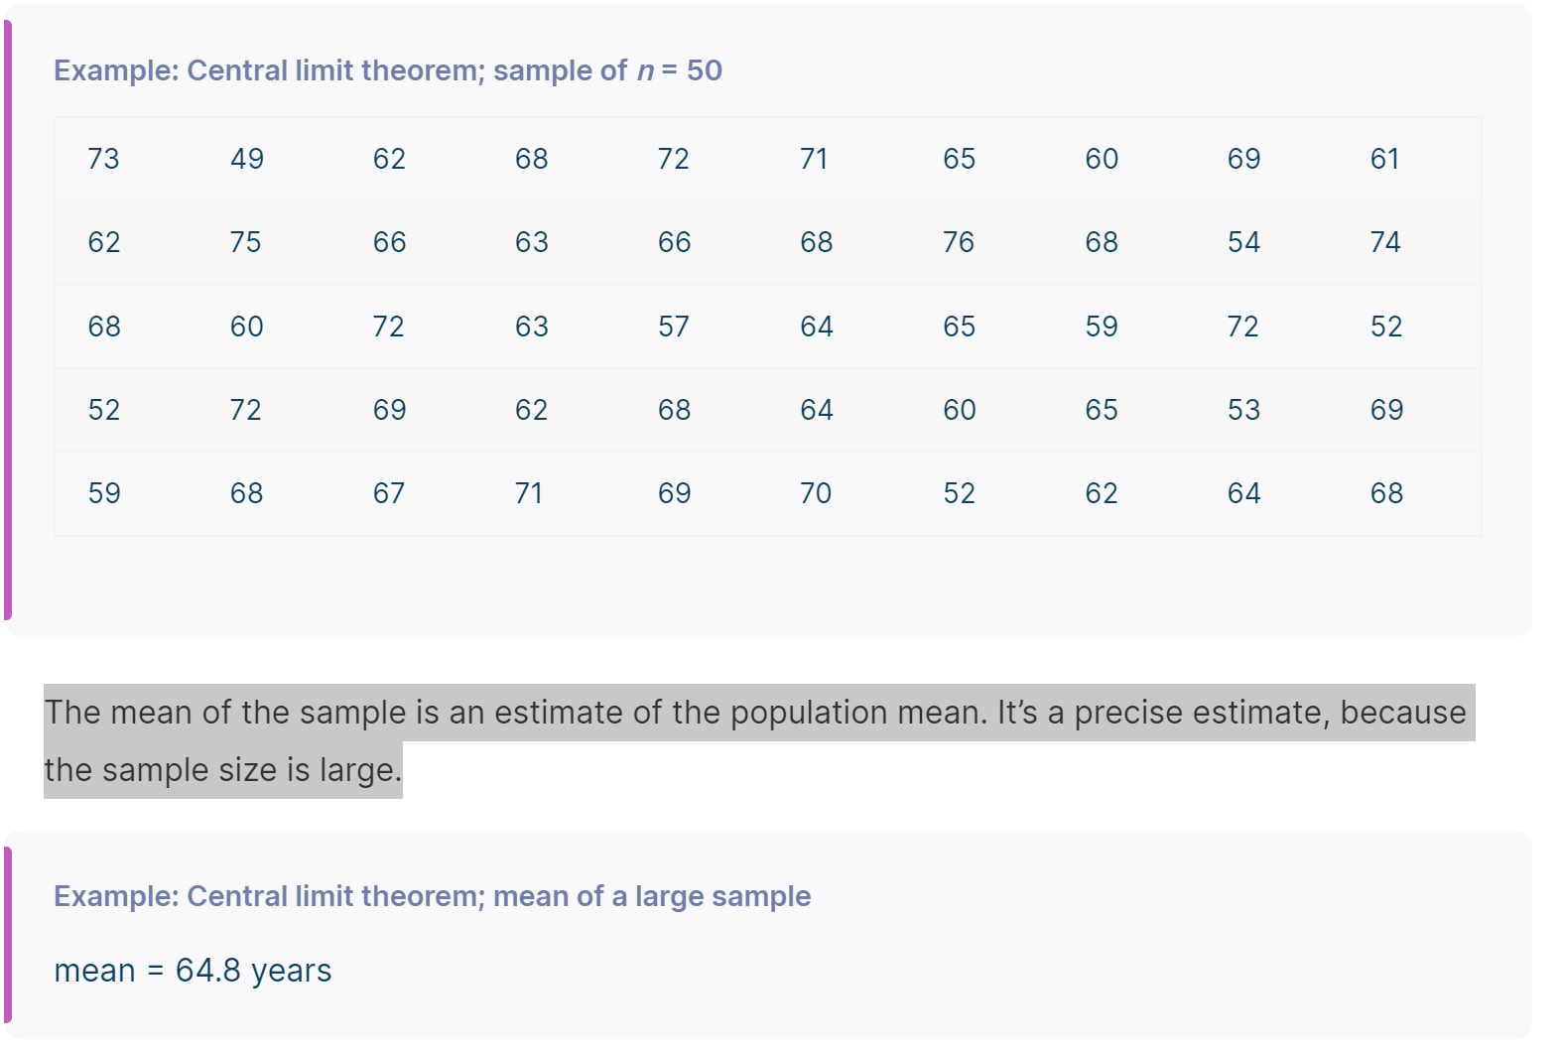Screen dimensions: 1562x1052
Task: Click the cell showing 61
Action: [x=1384, y=159]
